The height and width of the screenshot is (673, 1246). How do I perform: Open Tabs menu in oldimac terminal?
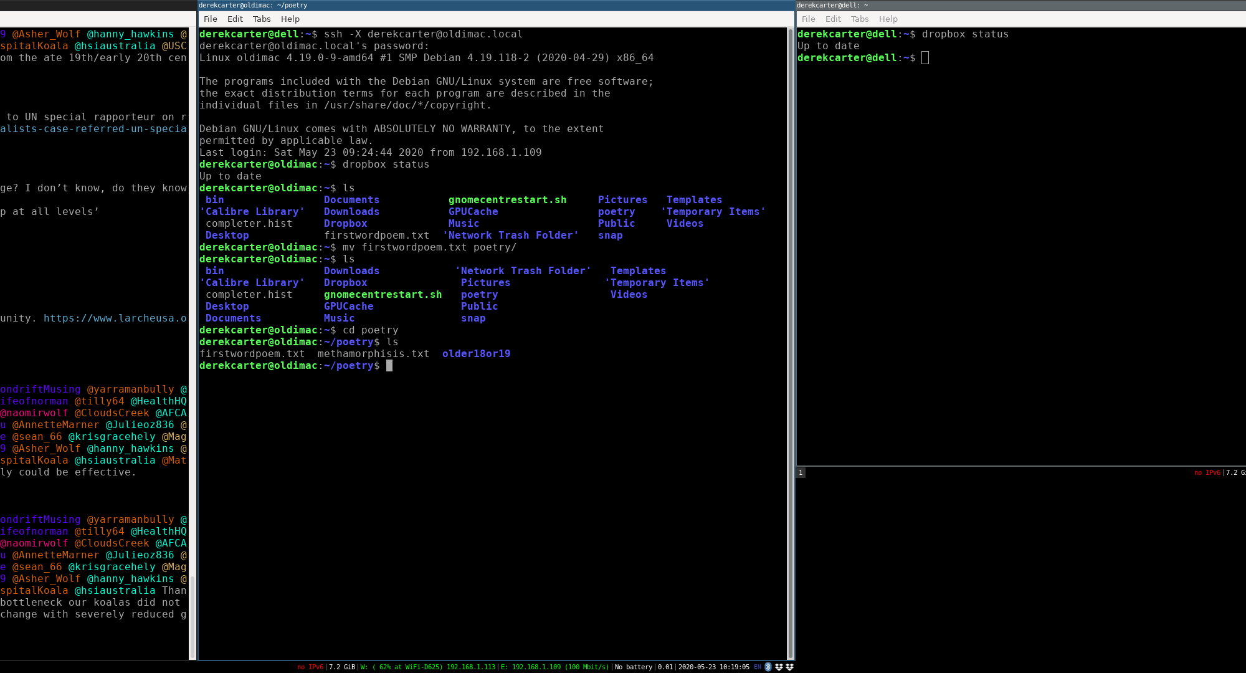[x=262, y=19]
